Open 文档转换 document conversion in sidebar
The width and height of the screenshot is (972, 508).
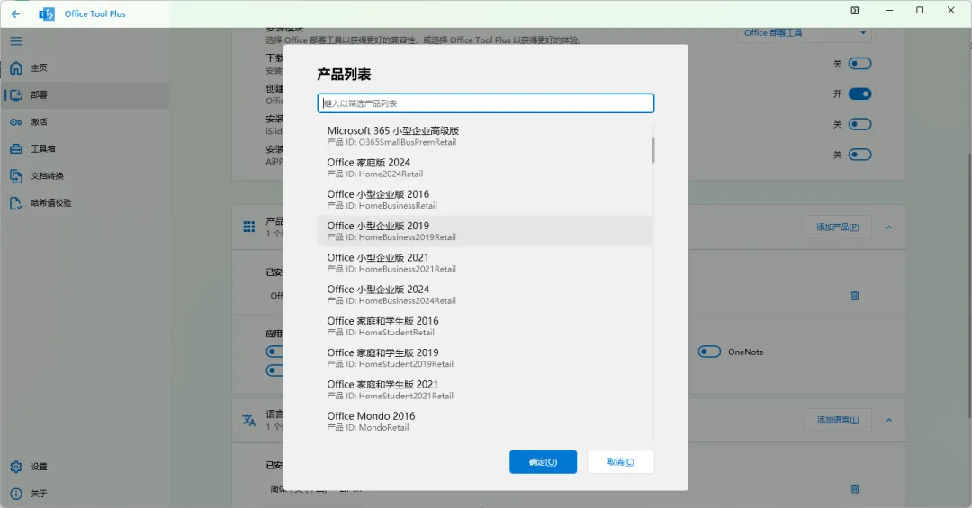click(85, 176)
